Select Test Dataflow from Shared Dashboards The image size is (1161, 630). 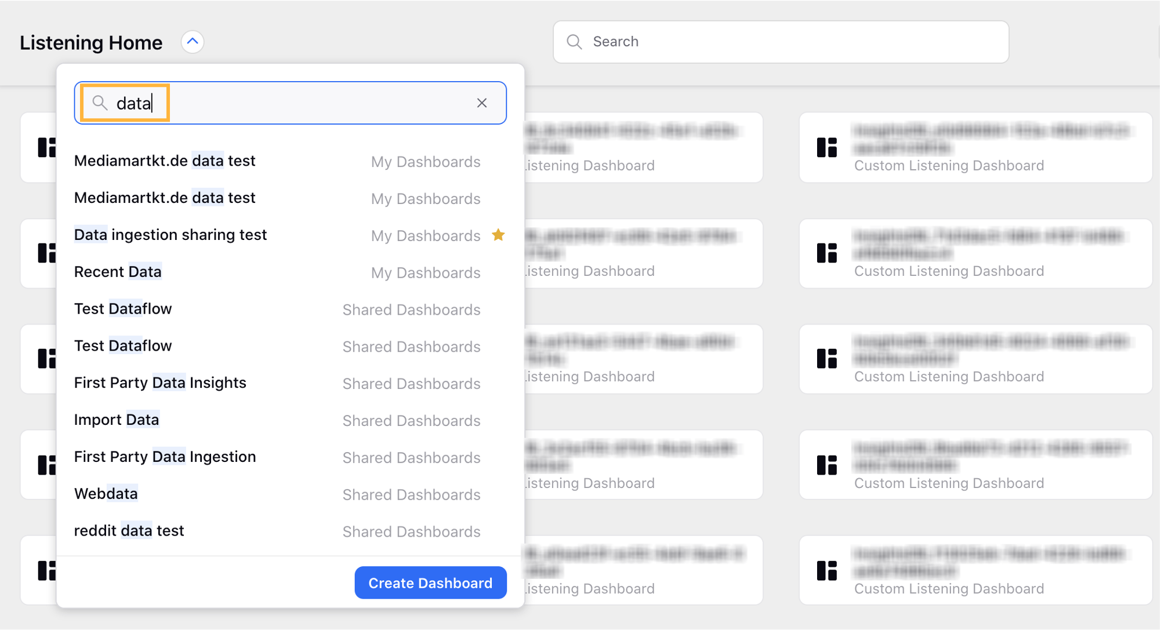pos(124,308)
